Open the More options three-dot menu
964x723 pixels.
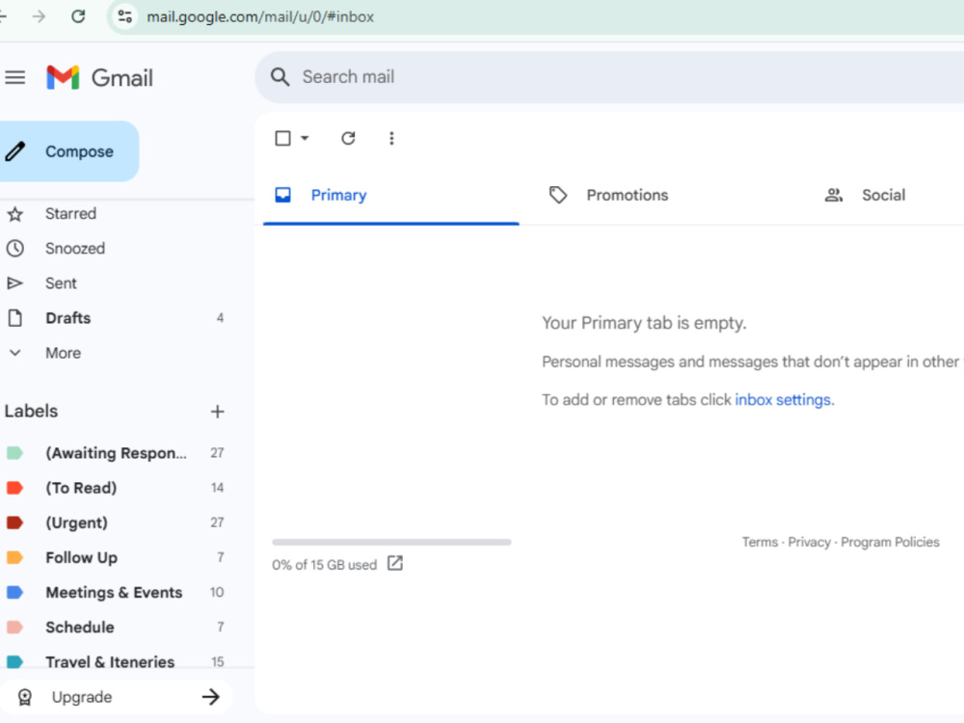pyautogui.click(x=391, y=138)
